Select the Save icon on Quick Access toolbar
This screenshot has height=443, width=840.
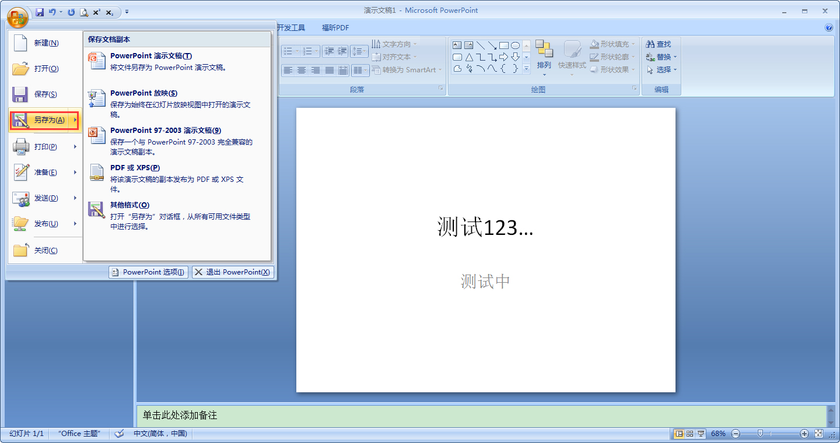[x=40, y=12]
